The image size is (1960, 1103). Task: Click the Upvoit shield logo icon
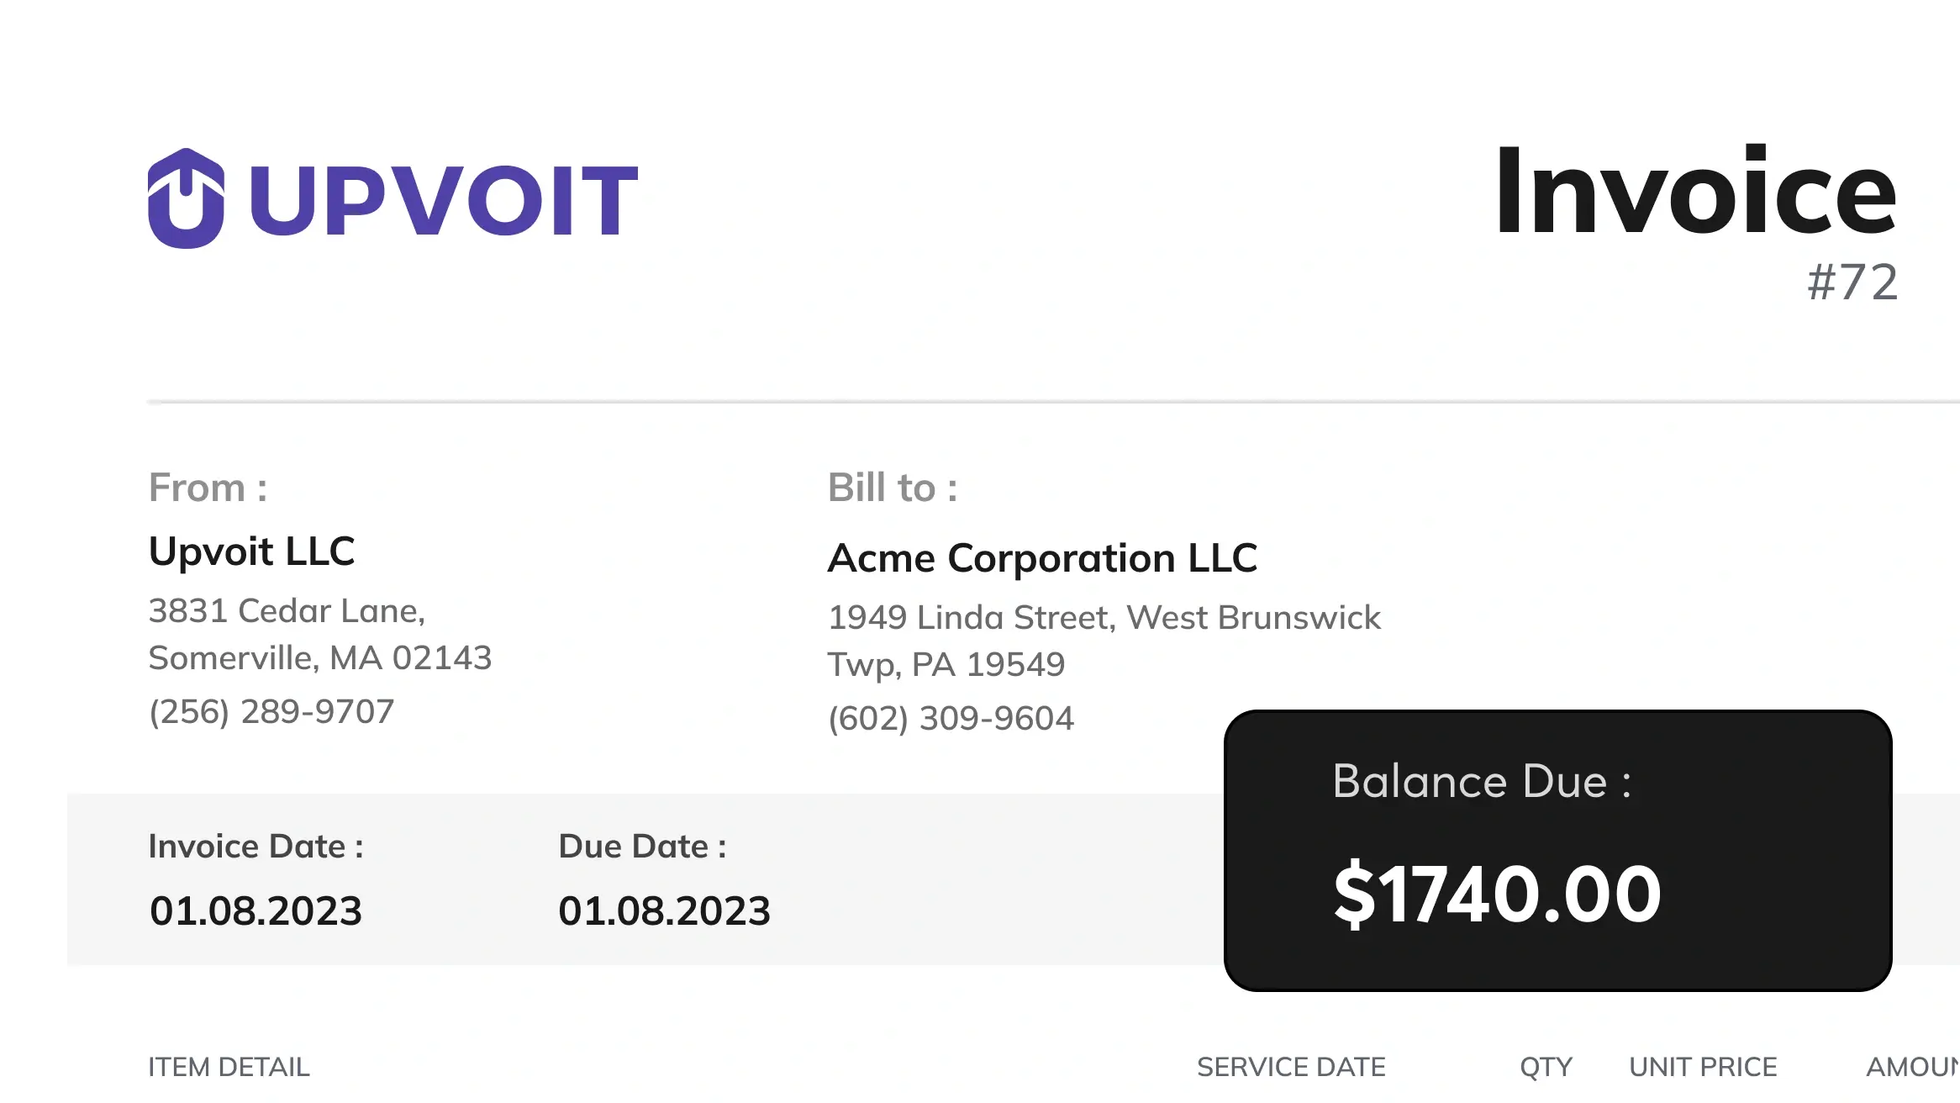coord(186,198)
